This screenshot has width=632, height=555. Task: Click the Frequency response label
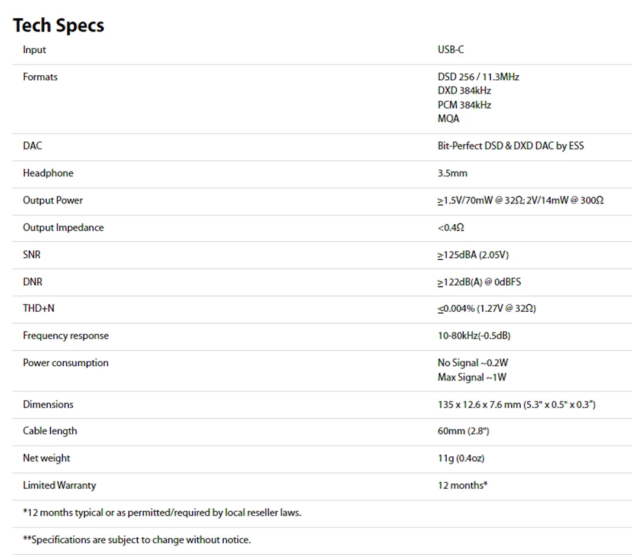point(66,335)
